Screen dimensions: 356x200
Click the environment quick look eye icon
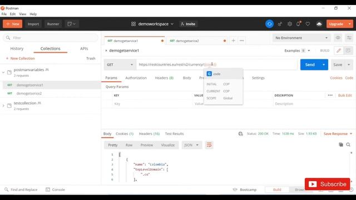point(338,38)
